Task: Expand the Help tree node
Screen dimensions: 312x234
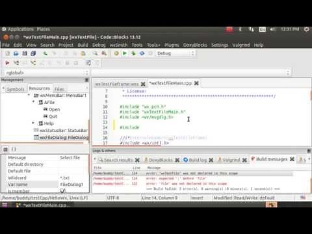Action: click(33, 123)
